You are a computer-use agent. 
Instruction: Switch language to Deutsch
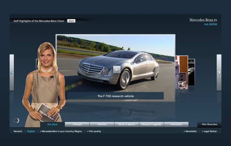pos(18,131)
